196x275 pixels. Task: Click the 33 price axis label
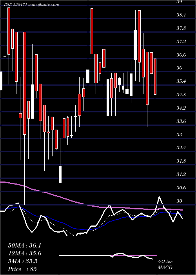pyautogui.click(x=180, y=134)
